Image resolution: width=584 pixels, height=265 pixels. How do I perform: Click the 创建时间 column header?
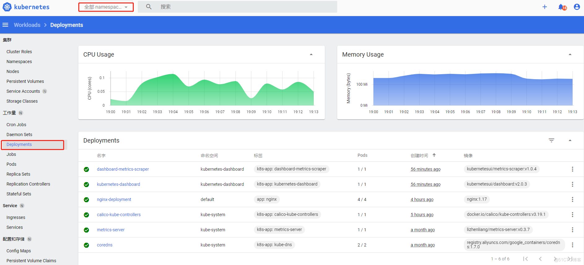(419, 155)
